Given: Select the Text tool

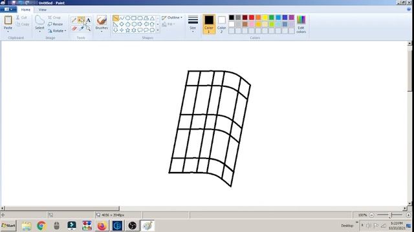Looking at the screenshot, I should point(88,20).
